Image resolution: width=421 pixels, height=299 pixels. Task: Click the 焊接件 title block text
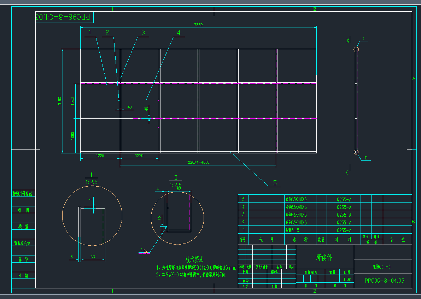pyautogui.click(x=324, y=257)
